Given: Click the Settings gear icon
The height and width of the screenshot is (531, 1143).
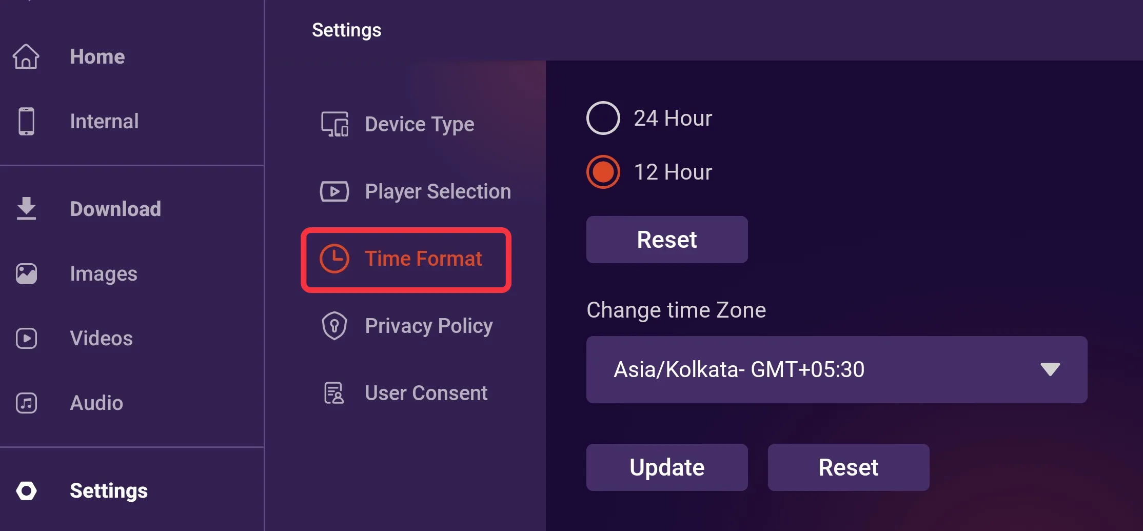Looking at the screenshot, I should (x=26, y=490).
